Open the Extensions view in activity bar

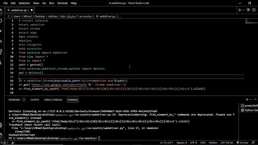1,52
